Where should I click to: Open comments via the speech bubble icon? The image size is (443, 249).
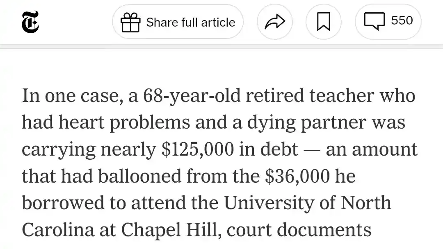pos(374,21)
